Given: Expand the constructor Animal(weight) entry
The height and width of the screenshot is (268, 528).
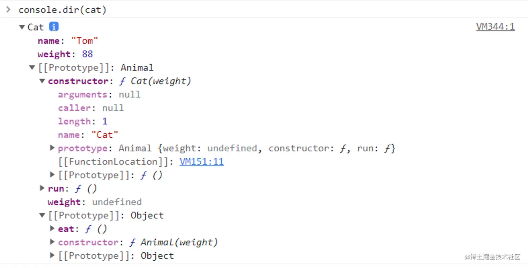Looking at the screenshot, I should [52, 242].
